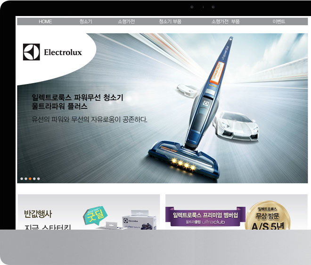
Task: Click the Electrolux starter kit box
Action: point(139,220)
